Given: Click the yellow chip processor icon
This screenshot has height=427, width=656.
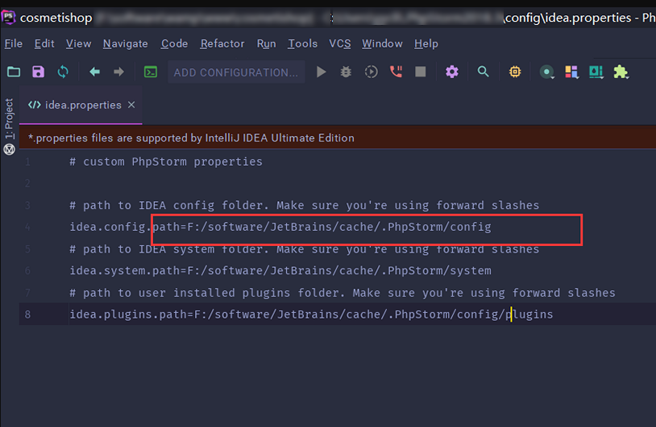Looking at the screenshot, I should pos(515,72).
